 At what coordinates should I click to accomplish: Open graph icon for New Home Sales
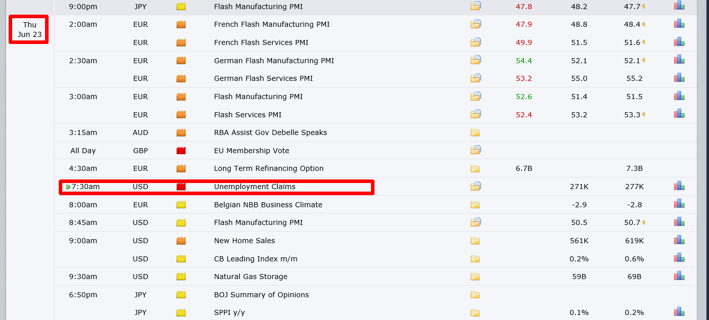pos(679,241)
